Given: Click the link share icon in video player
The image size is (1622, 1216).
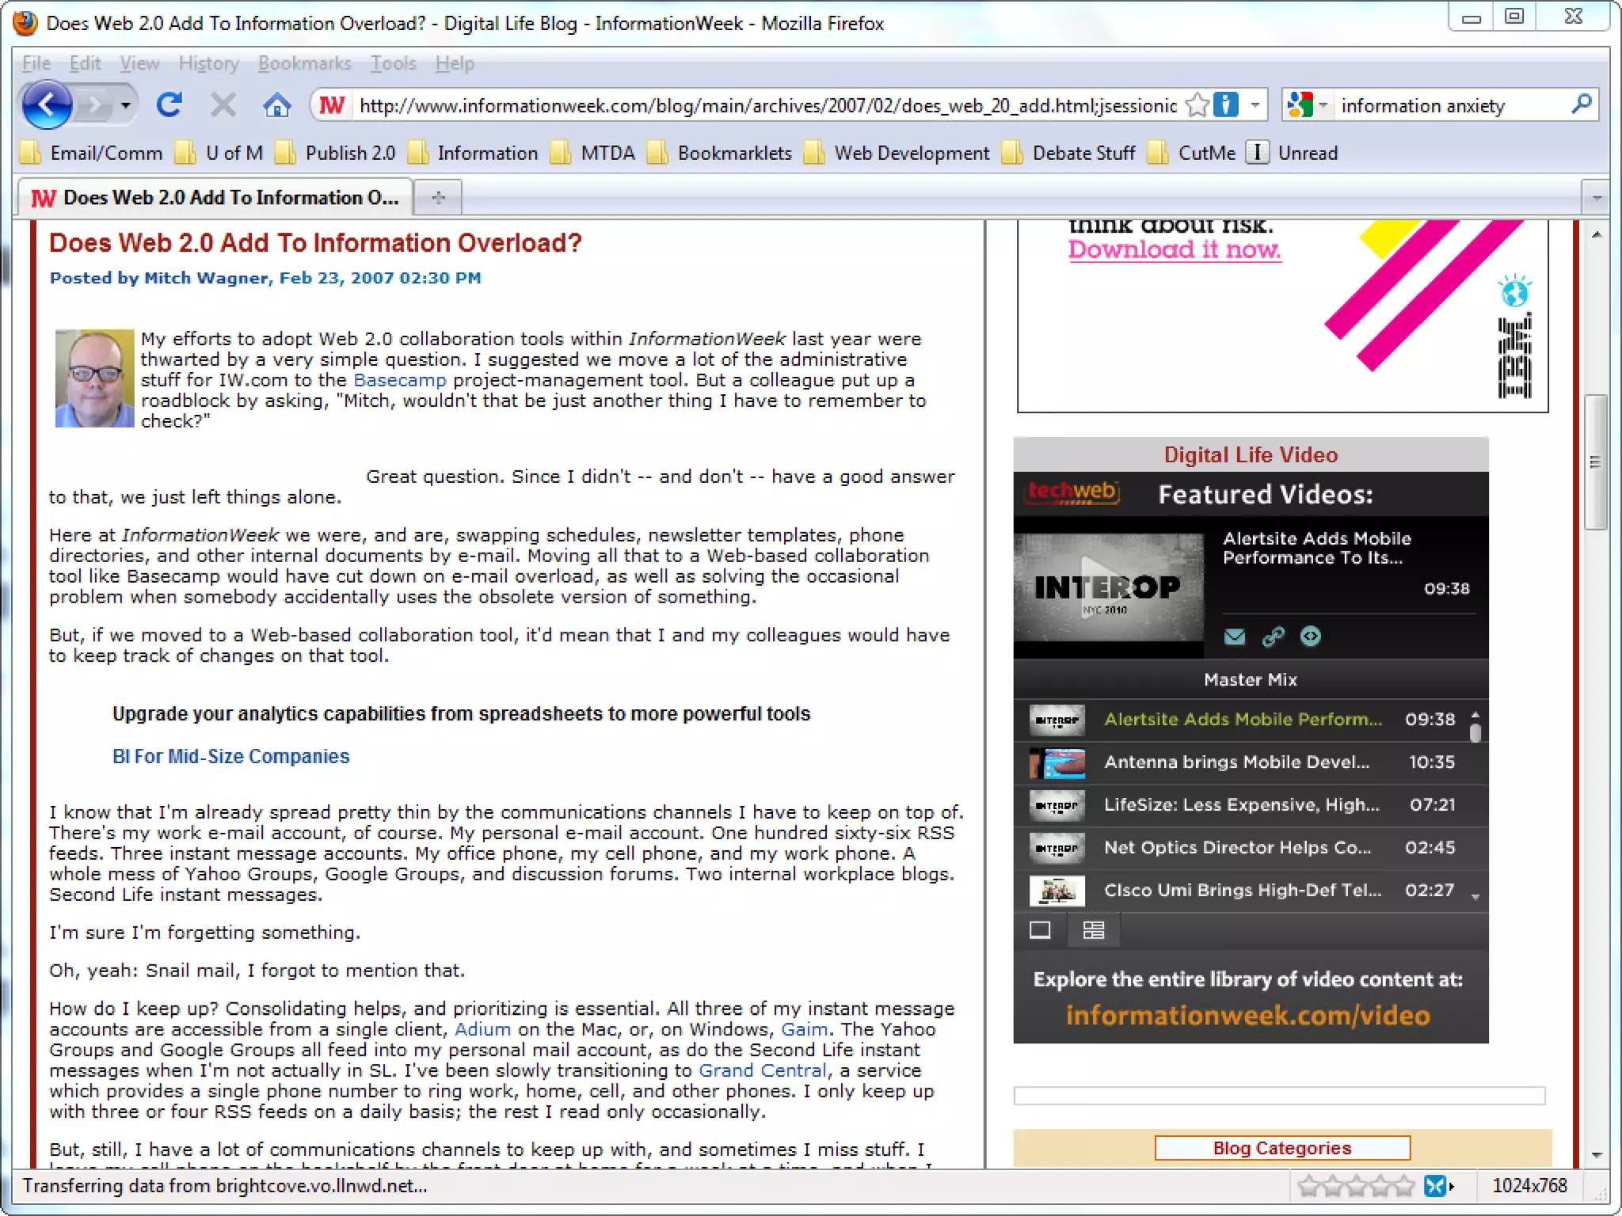Looking at the screenshot, I should pyautogui.click(x=1273, y=636).
